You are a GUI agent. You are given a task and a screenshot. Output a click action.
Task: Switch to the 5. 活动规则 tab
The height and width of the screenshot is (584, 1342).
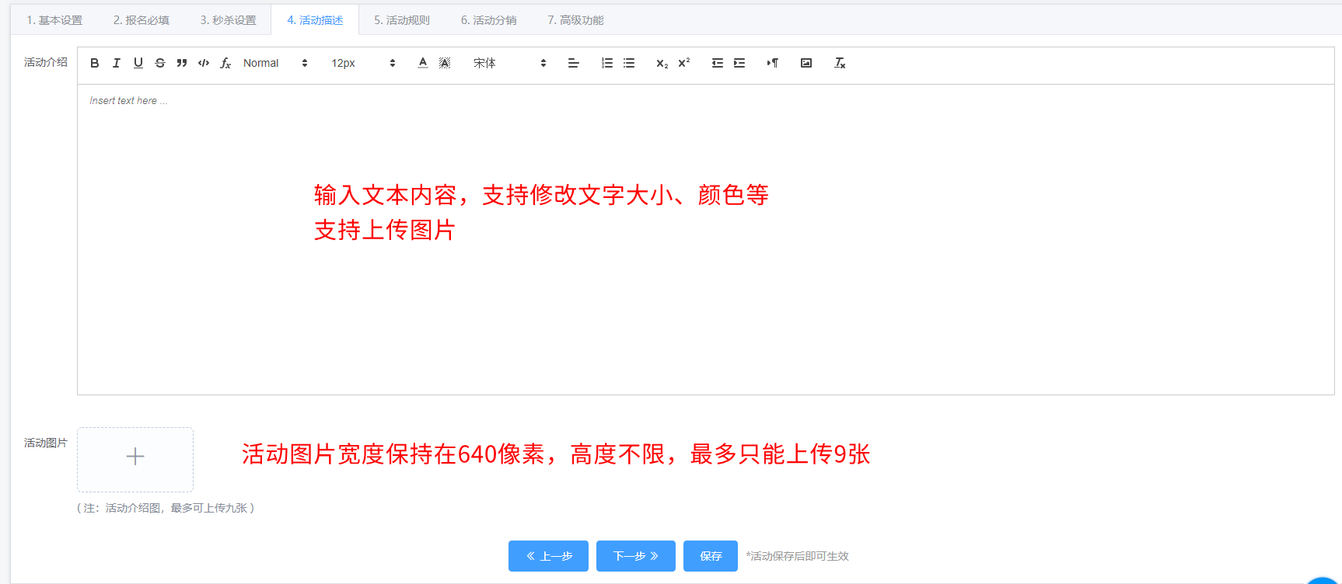click(402, 20)
